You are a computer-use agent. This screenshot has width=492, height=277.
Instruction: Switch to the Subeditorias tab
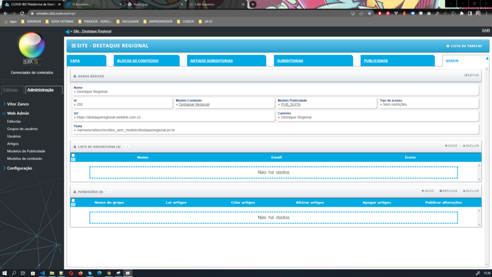pos(313,61)
